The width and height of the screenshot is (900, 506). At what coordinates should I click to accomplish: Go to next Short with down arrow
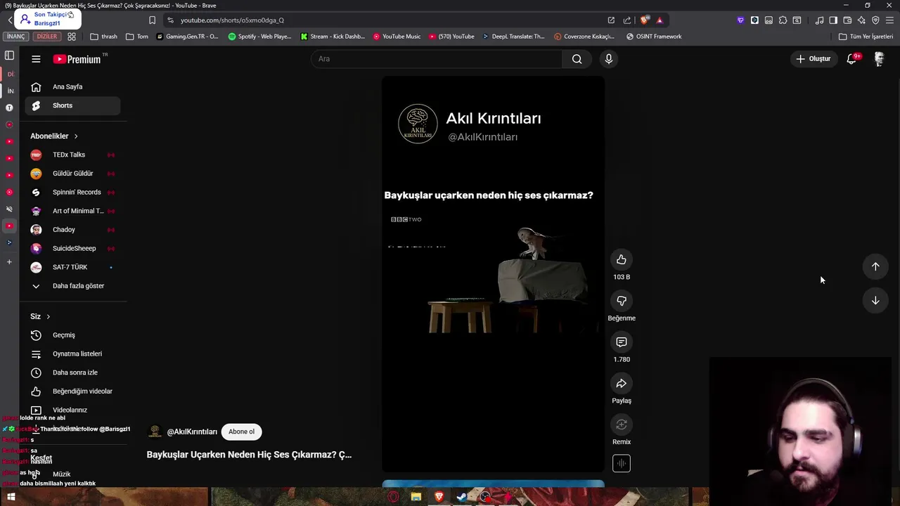(875, 300)
